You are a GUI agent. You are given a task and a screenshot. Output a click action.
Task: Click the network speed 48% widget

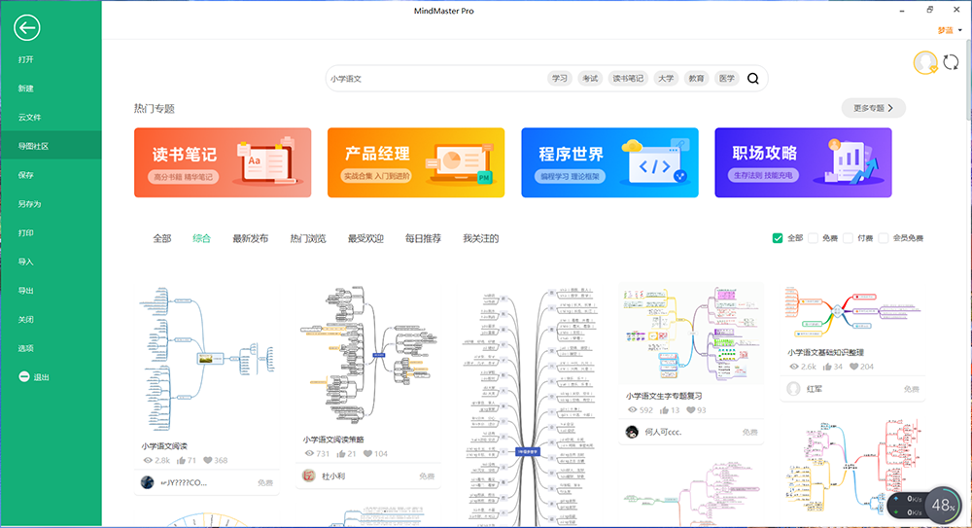pyautogui.click(x=923, y=506)
